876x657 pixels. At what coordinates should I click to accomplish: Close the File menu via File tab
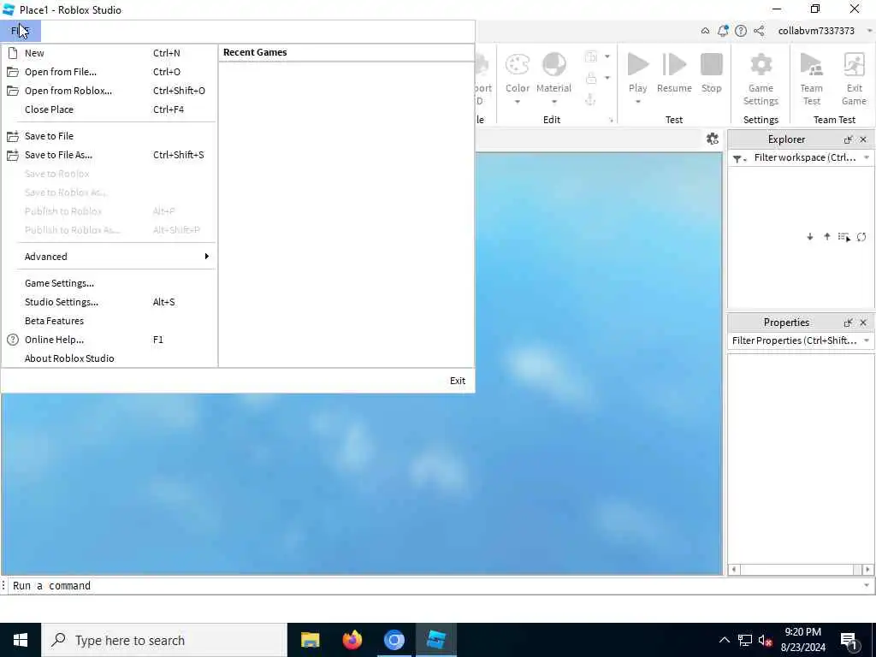21,31
